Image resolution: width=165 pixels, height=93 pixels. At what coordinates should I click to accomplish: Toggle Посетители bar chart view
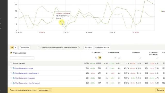click(119, 58)
